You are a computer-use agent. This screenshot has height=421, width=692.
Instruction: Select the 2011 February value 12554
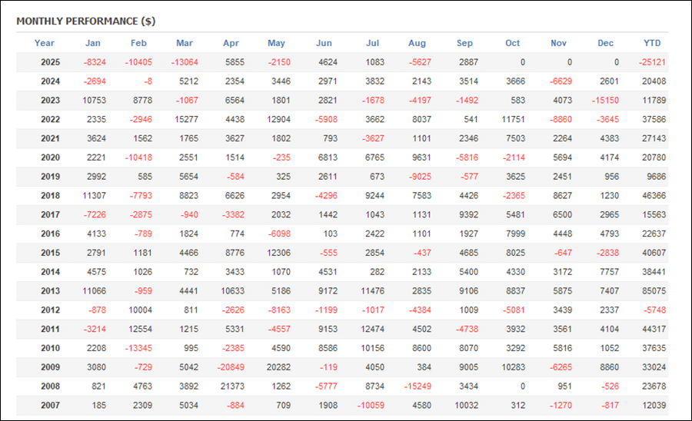pyautogui.click(x=139, y=330)
